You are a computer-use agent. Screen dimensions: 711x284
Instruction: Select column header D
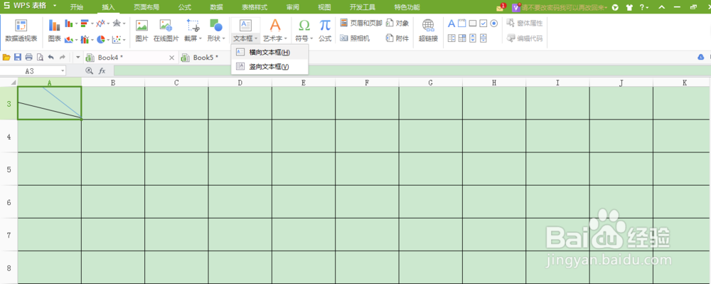(x=240, y=82)
